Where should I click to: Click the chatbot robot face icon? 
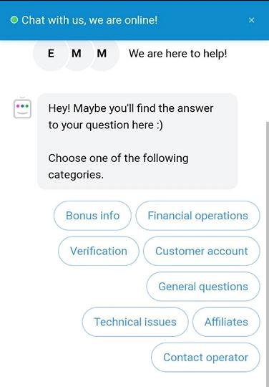[x=22, y=108]
